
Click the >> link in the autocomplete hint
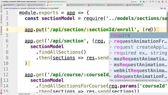[x=159, y=80]
